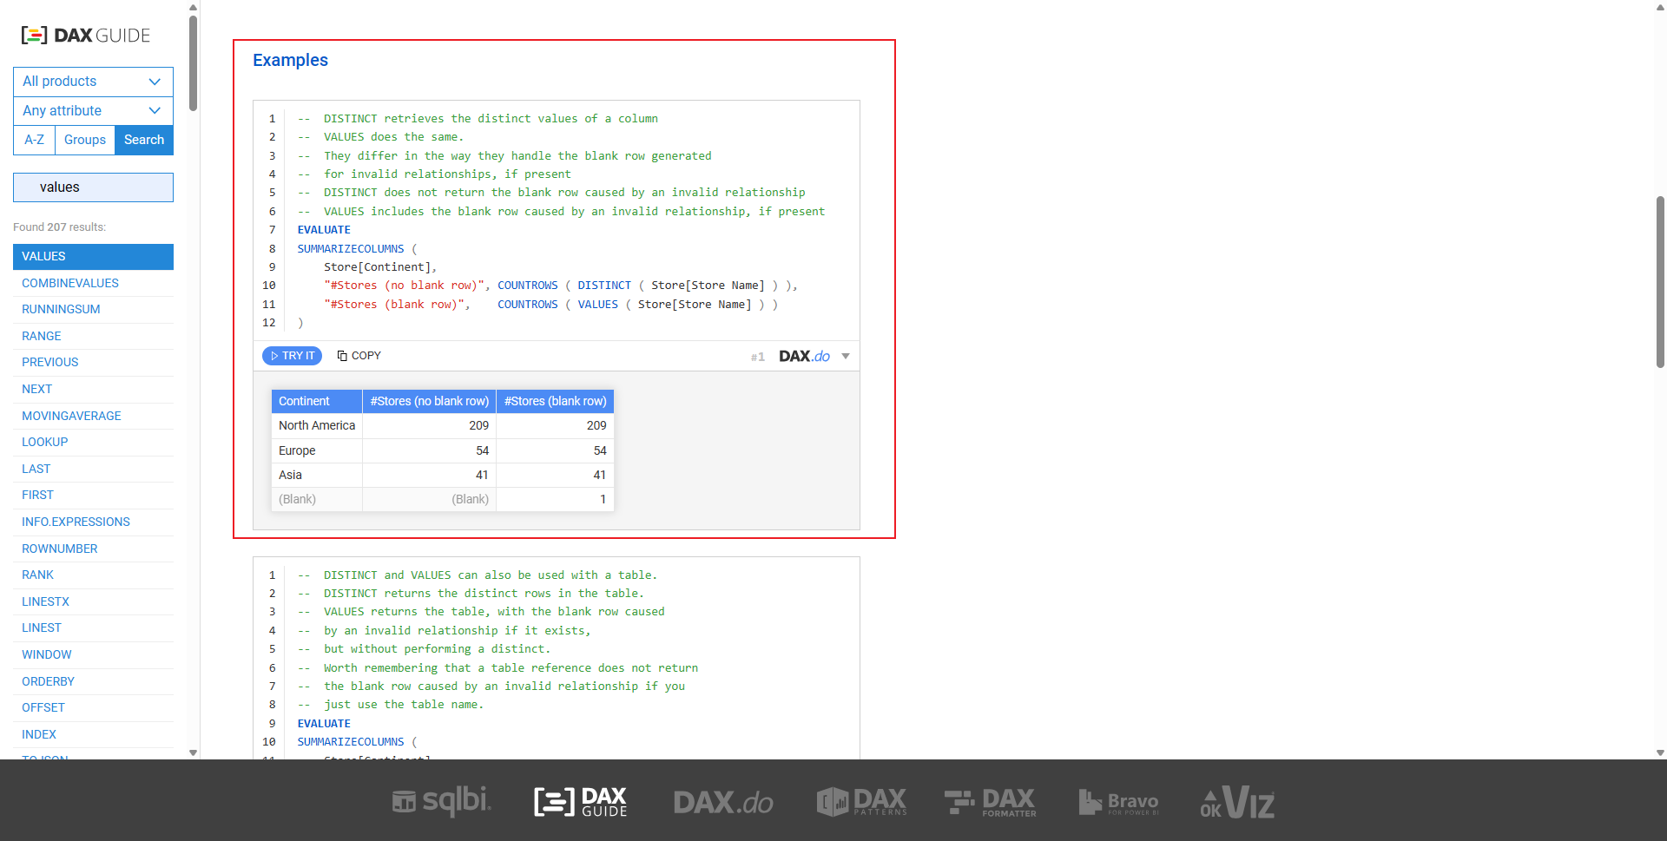
Task: Open ROWNUMBER function page
Action: [60, 549]
